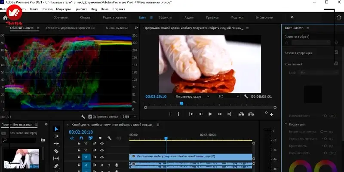
Task: Click the Extract button
Action: pos(251,114)
